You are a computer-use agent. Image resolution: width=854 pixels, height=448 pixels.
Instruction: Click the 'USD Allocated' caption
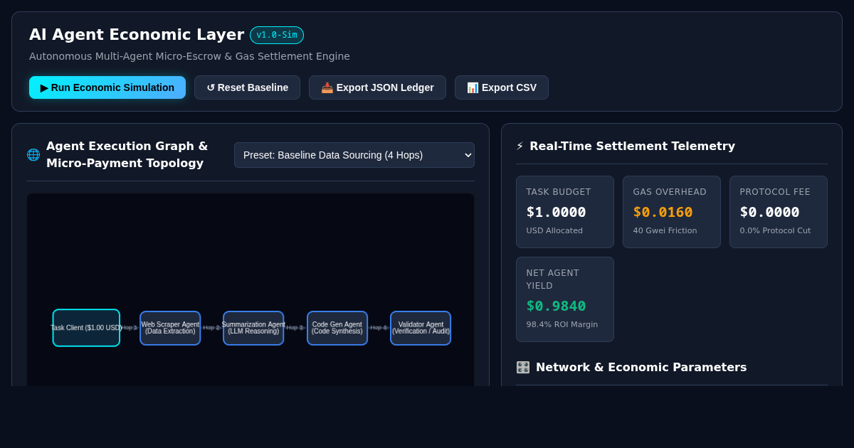[554, 230]
